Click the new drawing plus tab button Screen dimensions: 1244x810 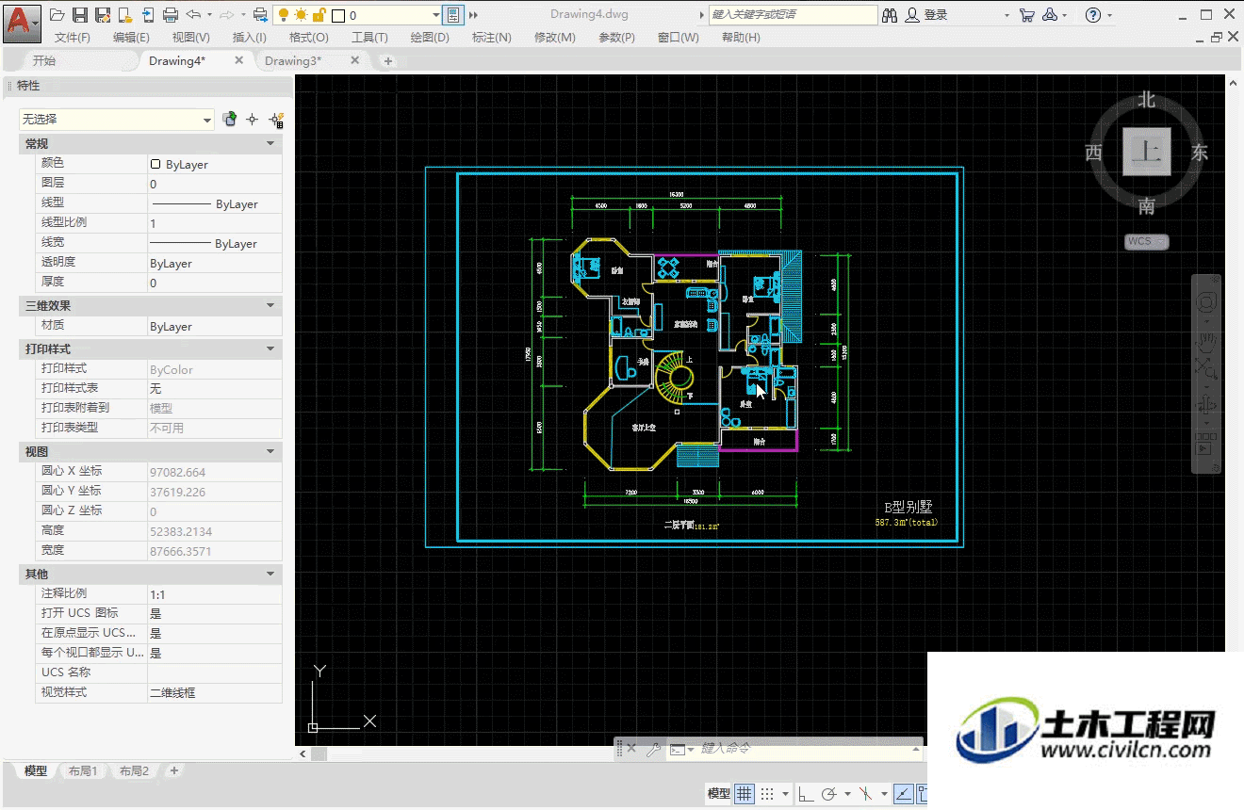click(387, 61)
